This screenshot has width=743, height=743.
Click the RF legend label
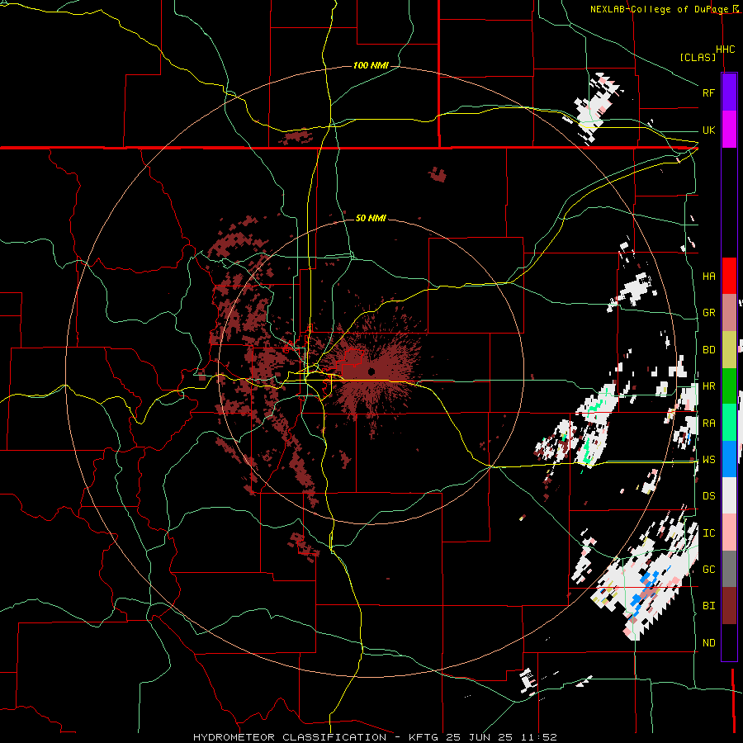click(708, 92)
